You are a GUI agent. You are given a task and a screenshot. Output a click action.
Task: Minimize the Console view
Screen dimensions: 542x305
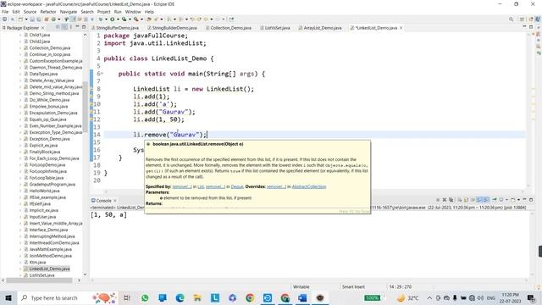(x=525, y=200)
